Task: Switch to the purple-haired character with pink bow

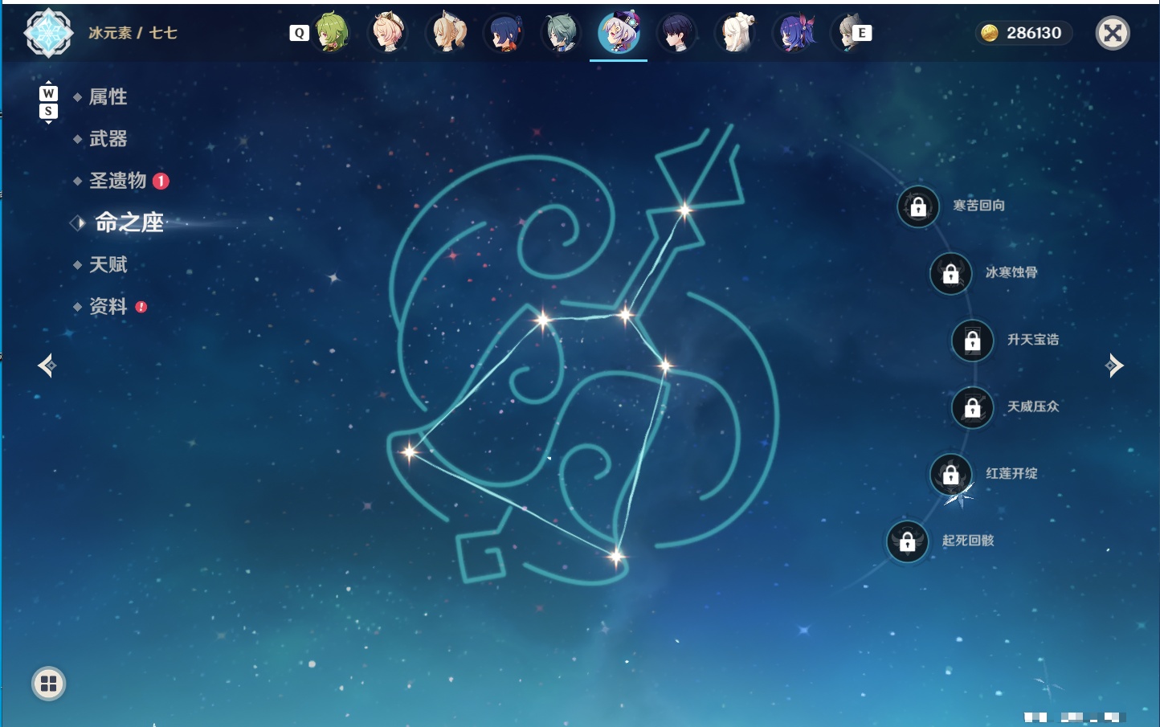Action: click(x=793, y=33)
